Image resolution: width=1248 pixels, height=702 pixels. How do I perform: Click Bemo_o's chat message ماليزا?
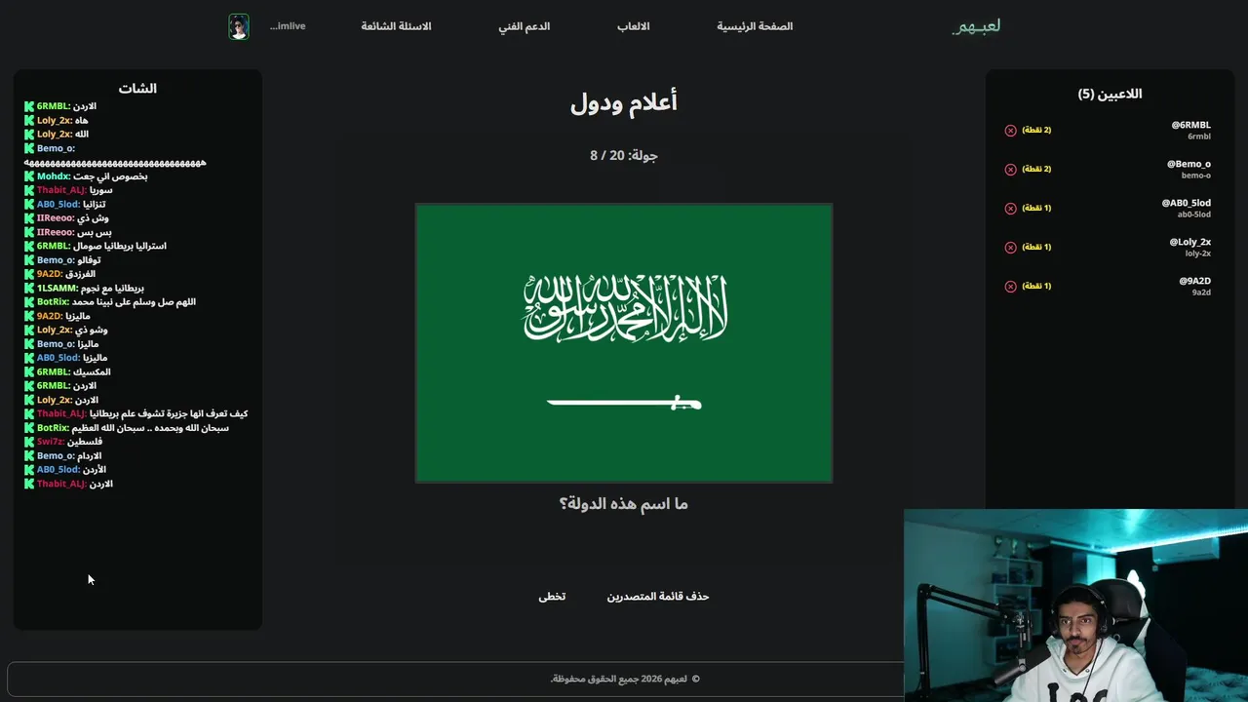point(87,344)
